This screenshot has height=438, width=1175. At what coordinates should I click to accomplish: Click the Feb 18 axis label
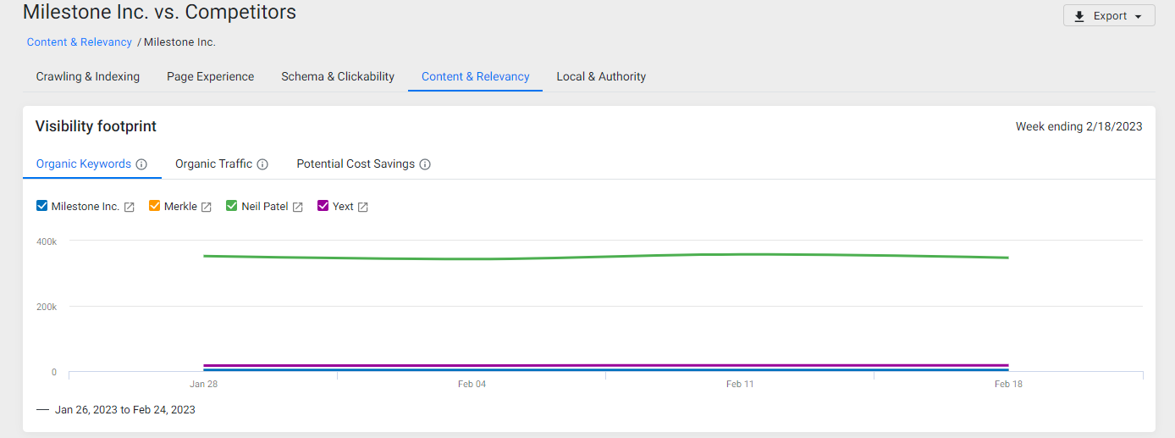pyautogui.click(x=1008, y=384)
